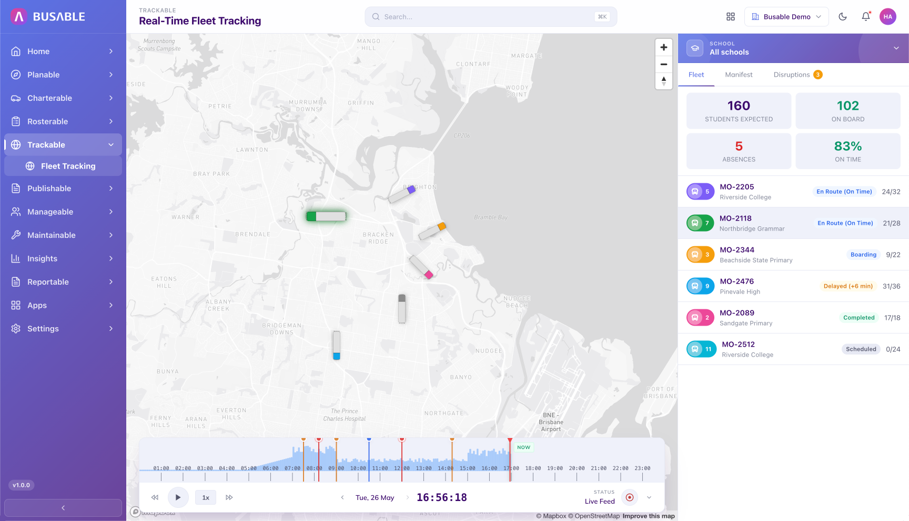
Task: Click the search input field
Action: tap(491, 17)
